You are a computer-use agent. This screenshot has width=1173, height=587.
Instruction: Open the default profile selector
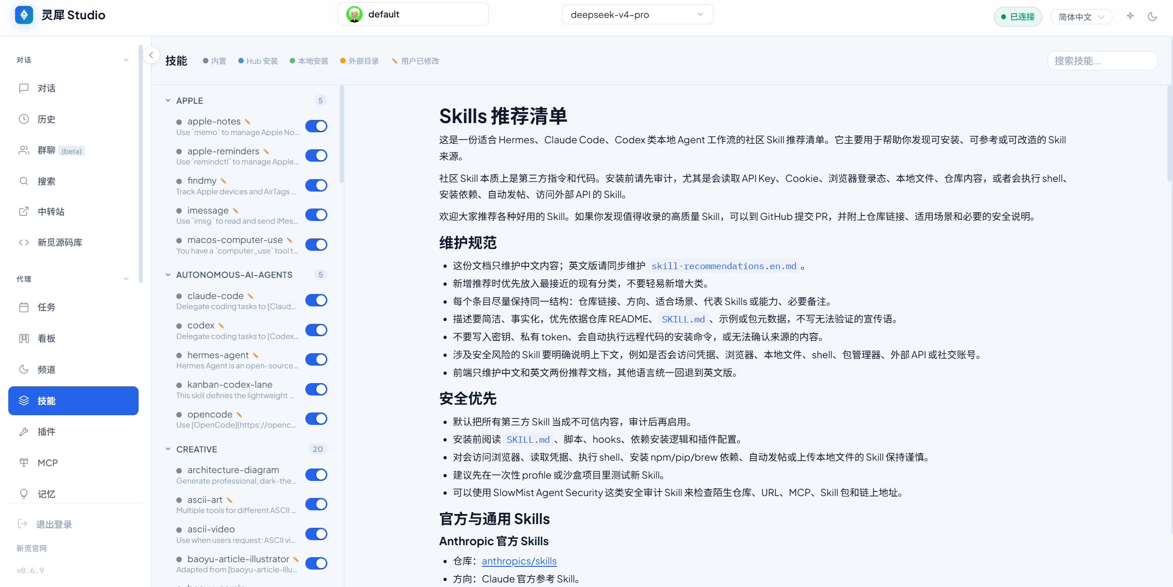(413, 14)
